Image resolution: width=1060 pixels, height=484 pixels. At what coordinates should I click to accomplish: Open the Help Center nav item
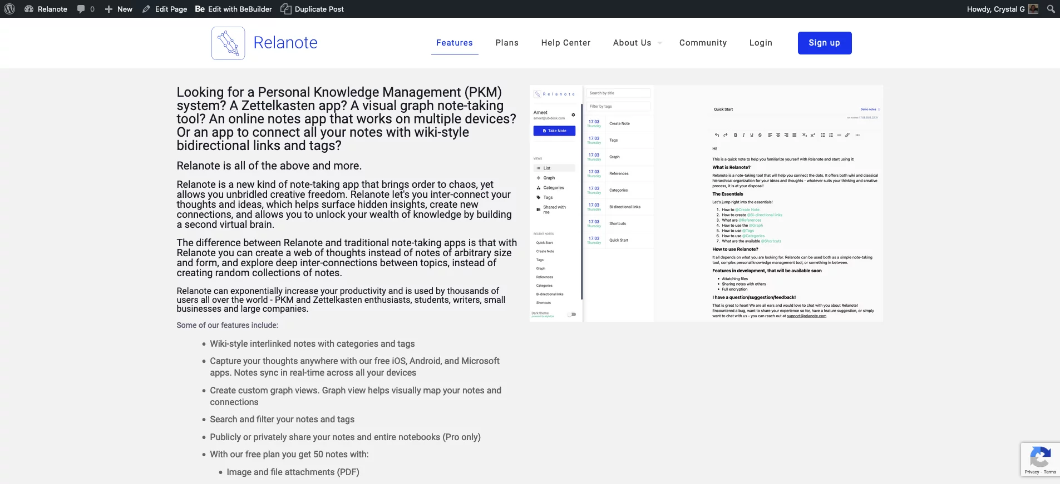pos(566,43)
